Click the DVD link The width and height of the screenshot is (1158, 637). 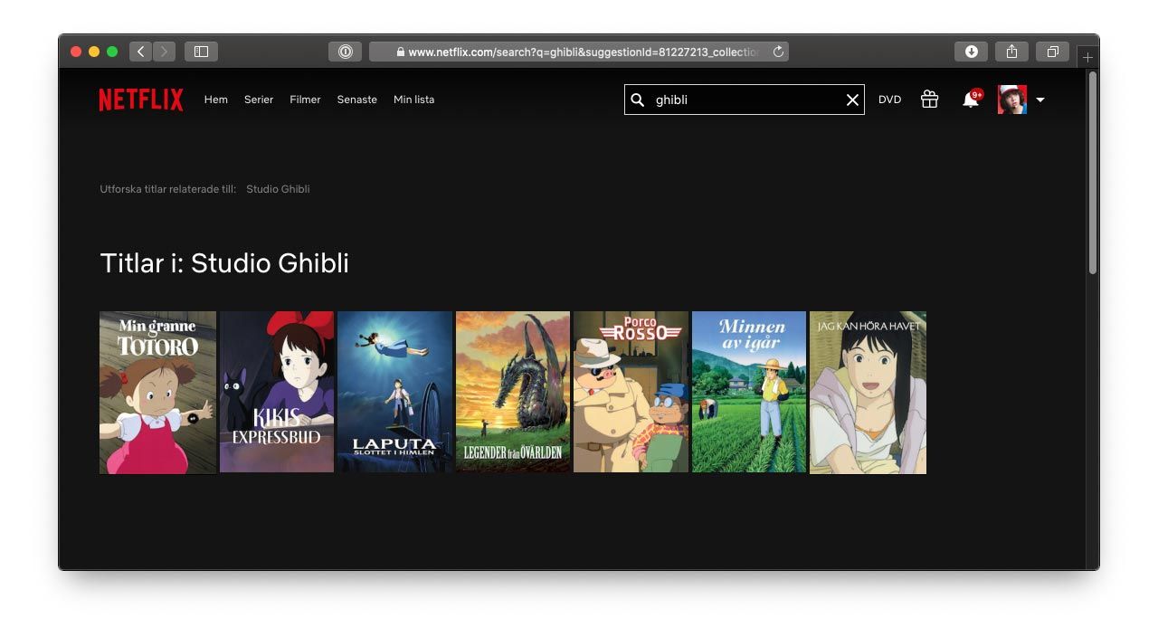pyautogui.click(x=890, y=100)
